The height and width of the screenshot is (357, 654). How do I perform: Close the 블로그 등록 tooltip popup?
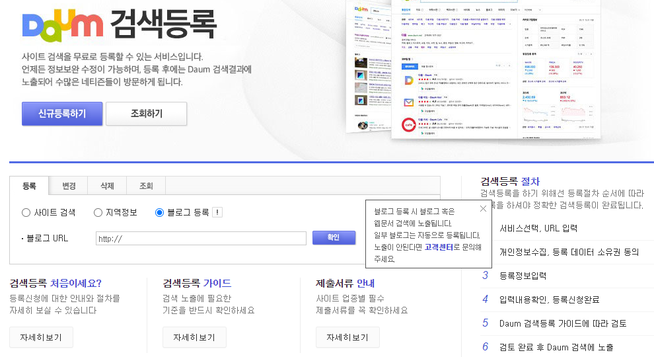(x=483, y=209)
